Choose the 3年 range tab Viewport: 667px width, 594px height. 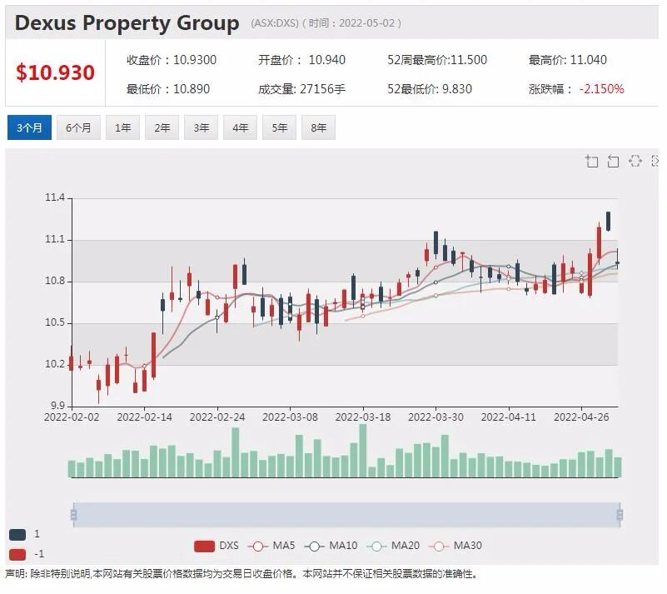tap(202, 127)
